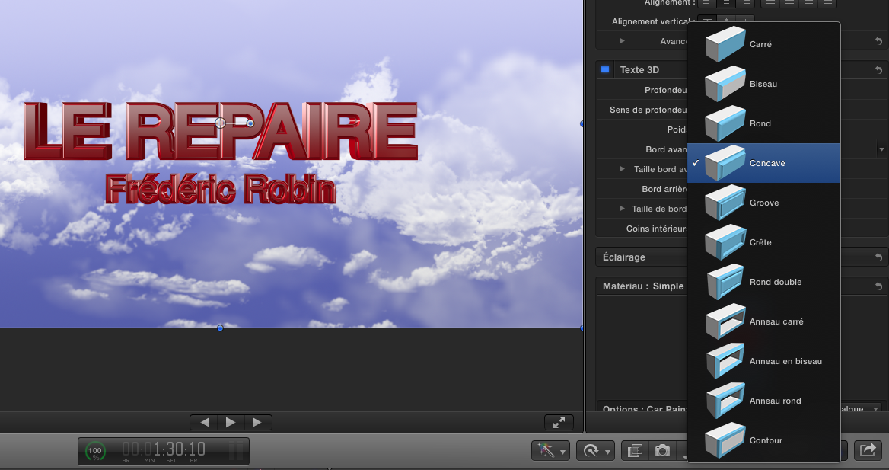This screenshot has height=470, width=889.
Task: Toggle full-screen player mode icon
Action: coord(559,422)
